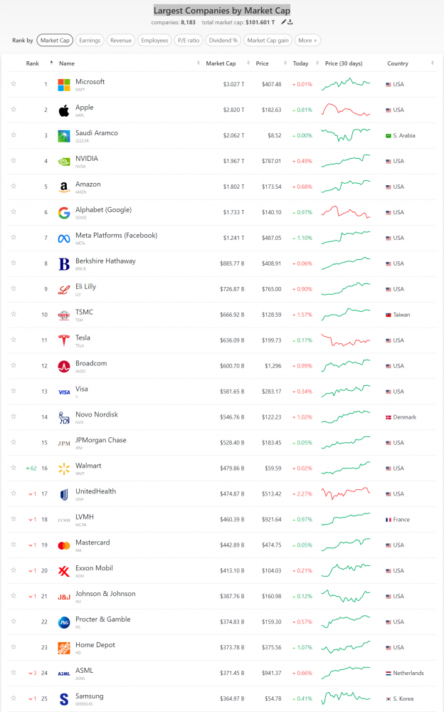444x712 pixels.
Task: Toggle favorite star for Apple
Action: (x=14, y=110)
